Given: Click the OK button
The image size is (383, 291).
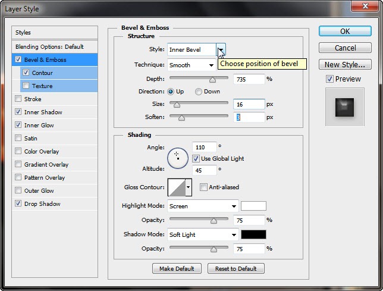Looking at the screenshot, I should coord(345,31).
